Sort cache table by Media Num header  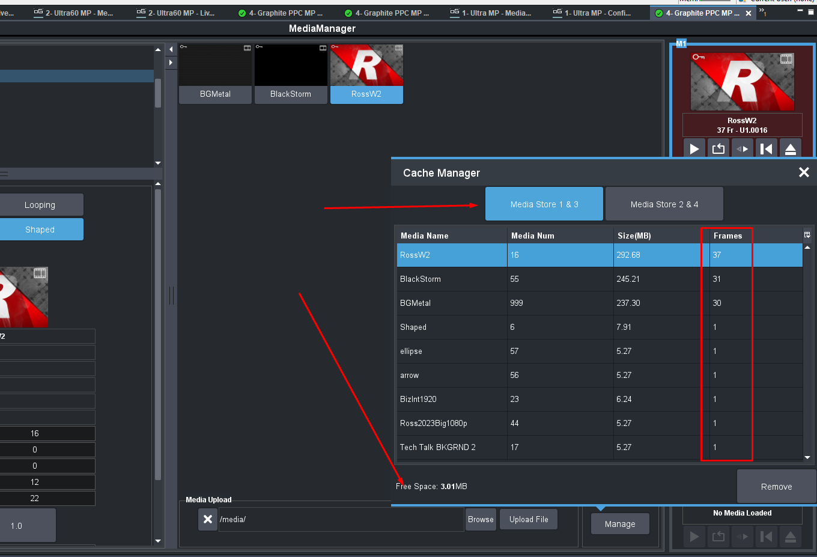560,236
